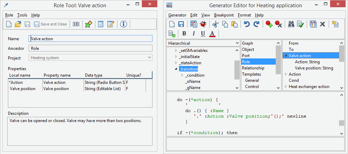This screenshot has height=154, width=348.
Task: Click the Name field containing Valve action
Action: pos(91,38)
